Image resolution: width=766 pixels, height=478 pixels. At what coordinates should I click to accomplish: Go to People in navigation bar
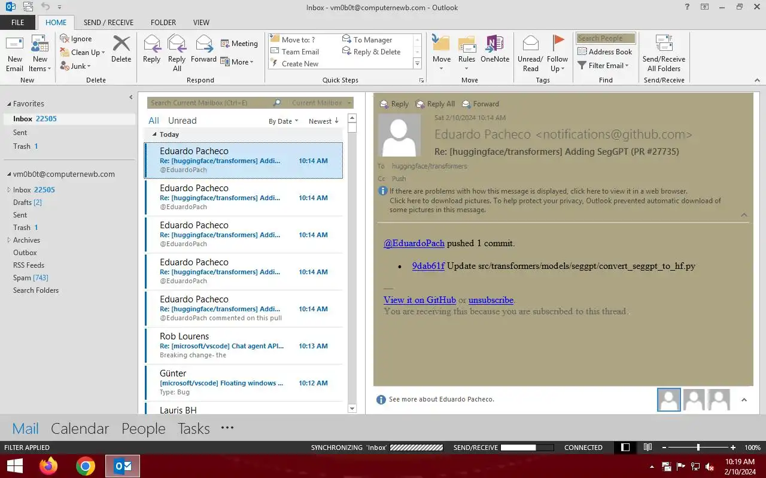pos(143,428)
